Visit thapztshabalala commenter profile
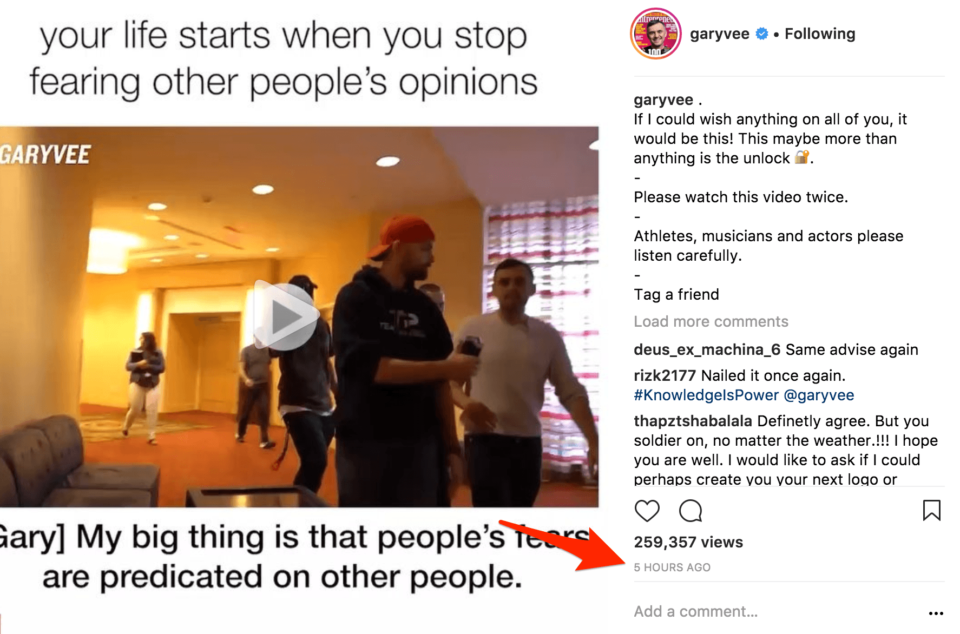 coord(693,421)
